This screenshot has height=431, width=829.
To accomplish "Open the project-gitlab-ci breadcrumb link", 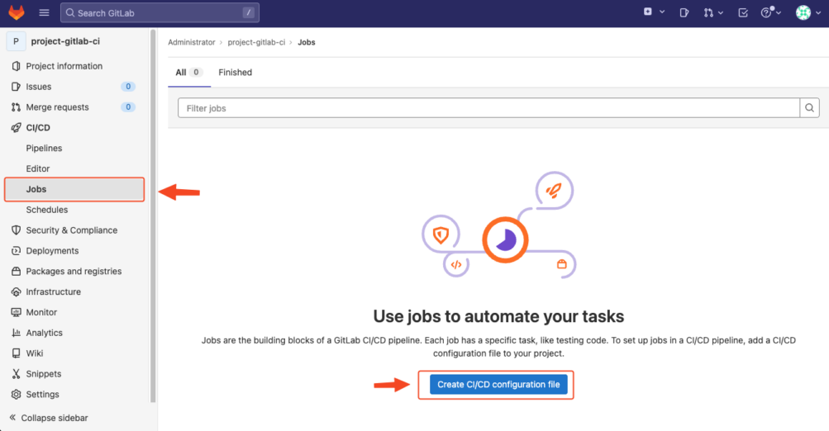I will click(256, 42).
